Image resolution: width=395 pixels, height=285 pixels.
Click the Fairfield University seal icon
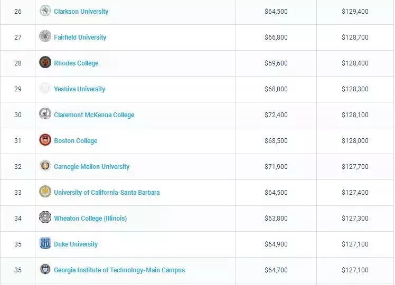45,36
